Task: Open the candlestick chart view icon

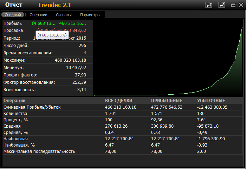Action: (209, 5)
